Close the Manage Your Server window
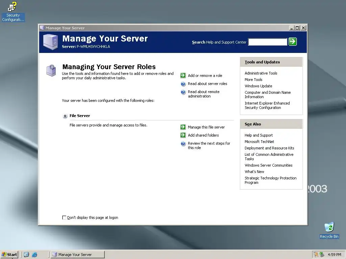 pyautogui.click(x=304, y=28)
